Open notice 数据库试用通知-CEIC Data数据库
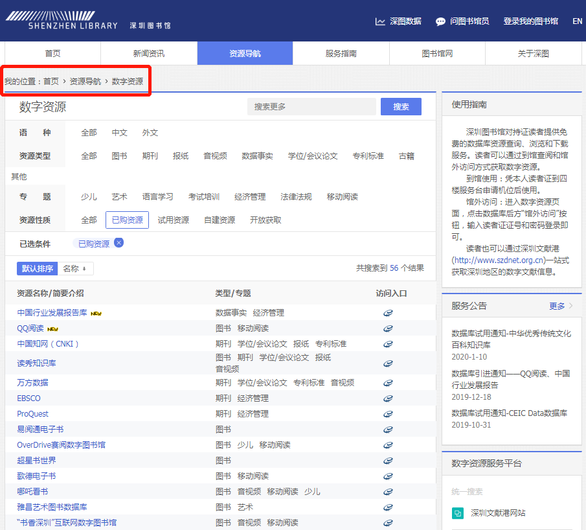The height and width of the screenshot is (530, 586). point(510,413)
